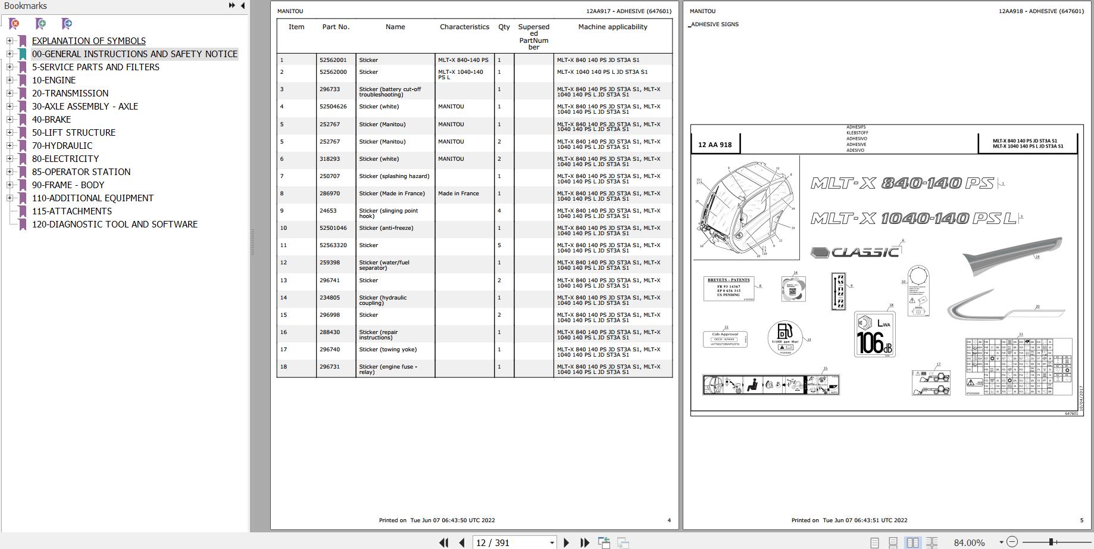The height and width of the screenshot is (549, 1094).
Task: Click the zoom out minus button
Action: coord(1012,542)
